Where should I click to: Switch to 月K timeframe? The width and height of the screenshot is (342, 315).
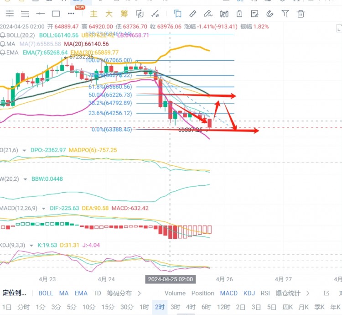point(303,307)
